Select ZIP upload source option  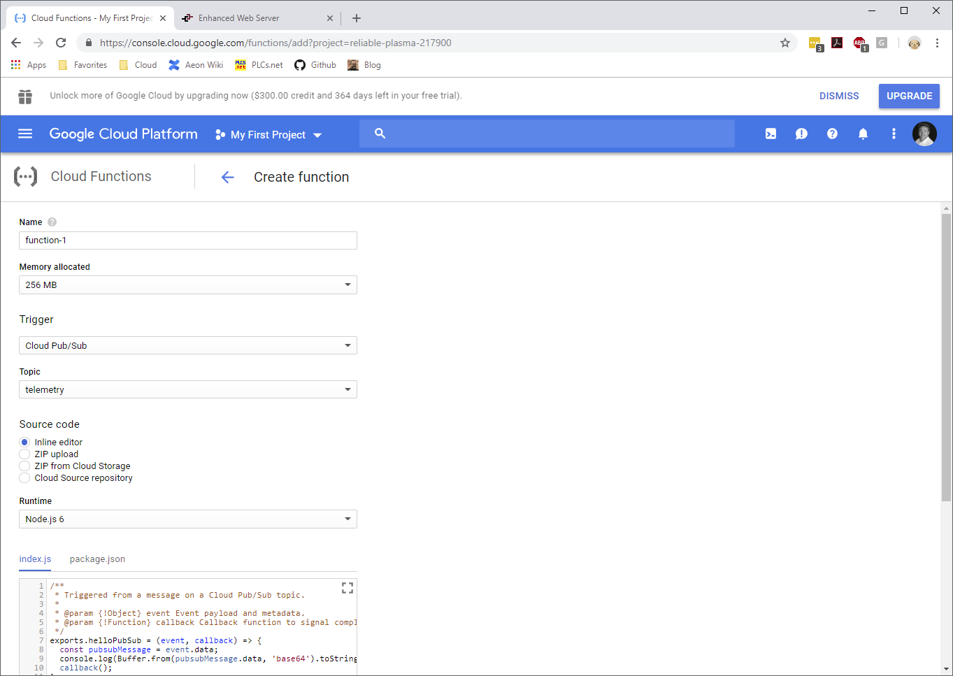(24, 454)
